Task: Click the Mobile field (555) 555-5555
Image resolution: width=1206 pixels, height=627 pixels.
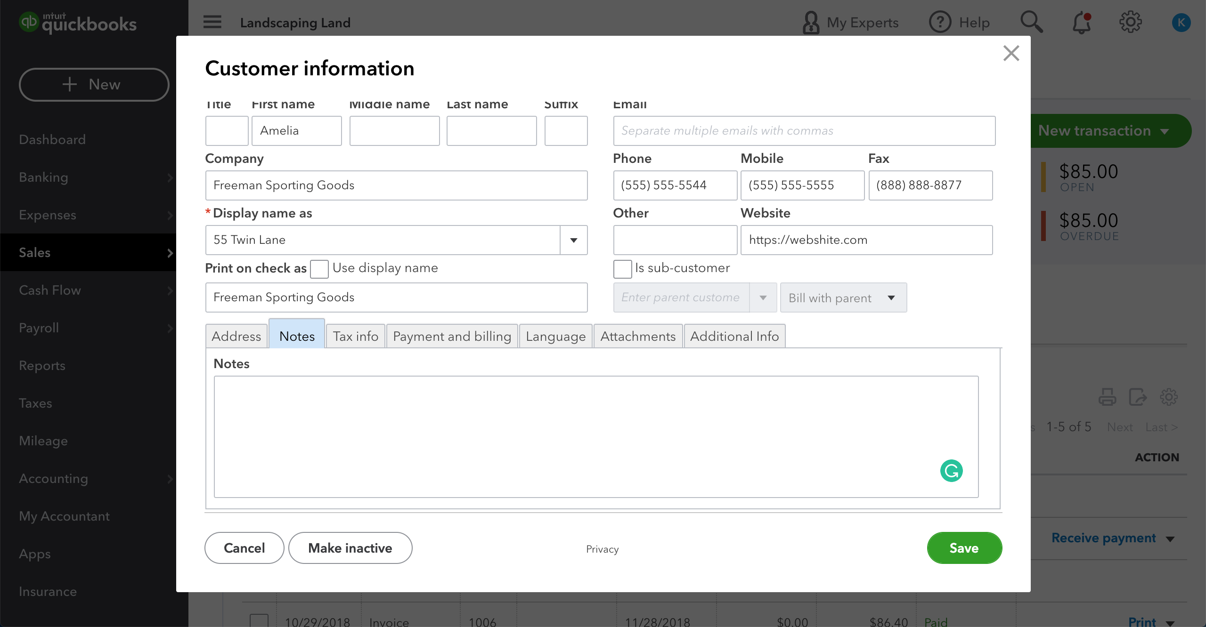Action: point(802,185)
